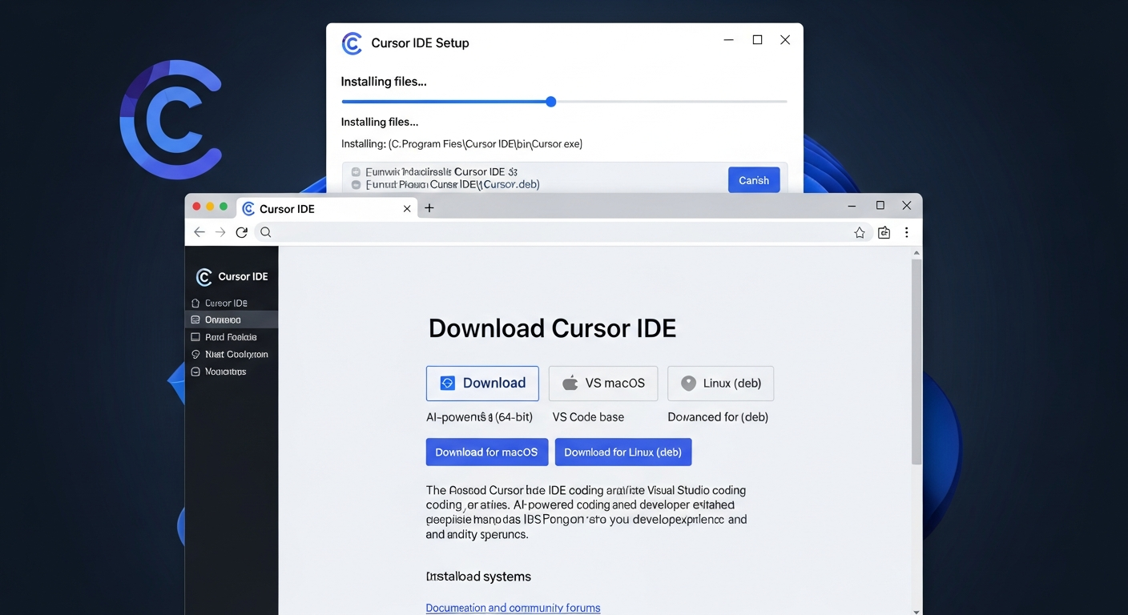
Task: Click the vertical scrollbar of the page
Action: tap(916, 360)
